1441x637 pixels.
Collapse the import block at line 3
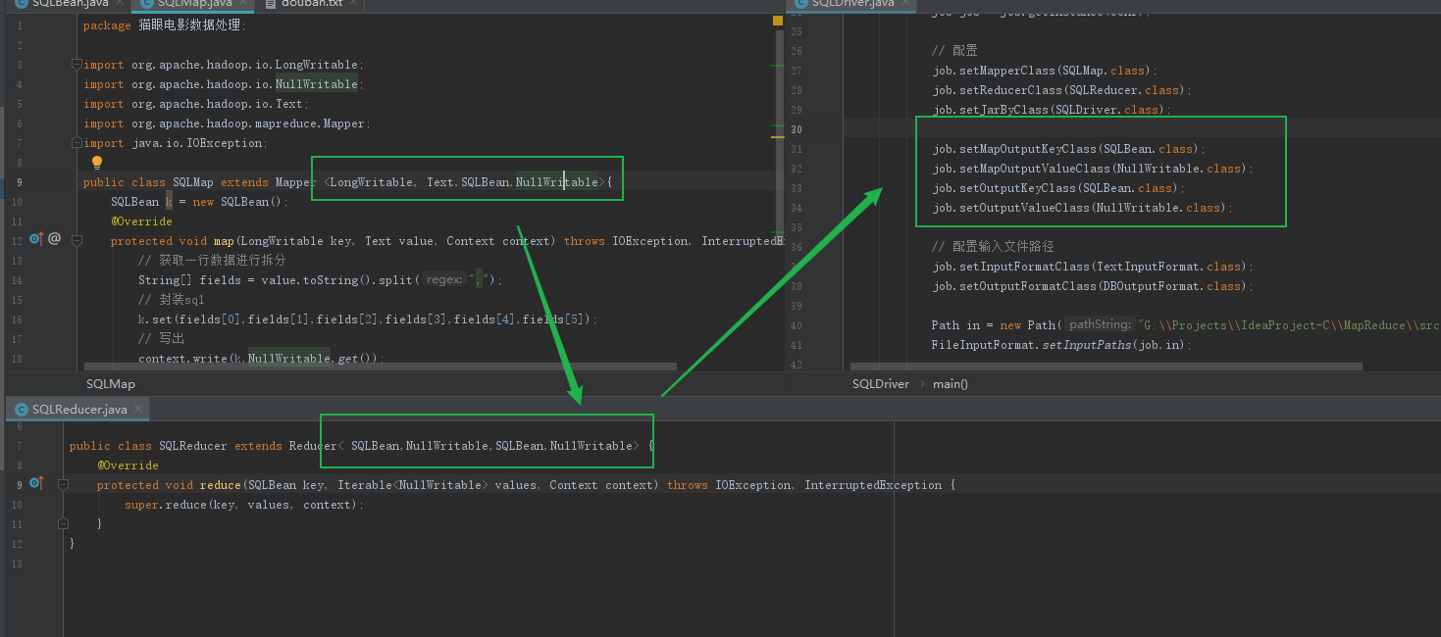tap(77, 64)
